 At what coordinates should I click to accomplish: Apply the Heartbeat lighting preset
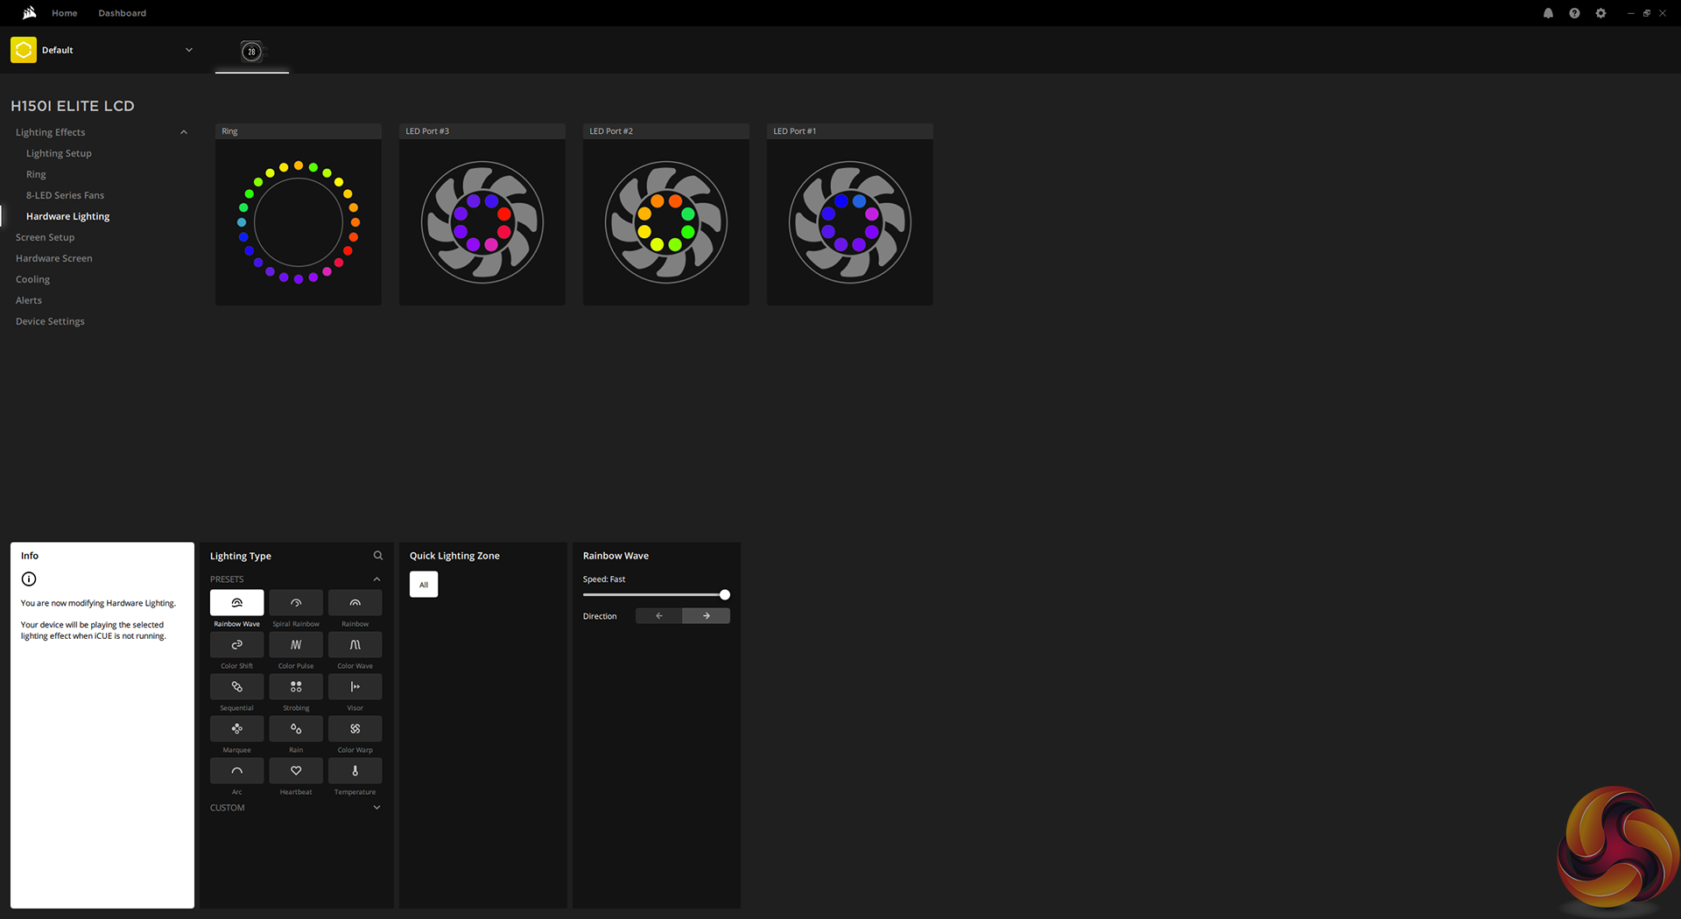coord(296,771)
